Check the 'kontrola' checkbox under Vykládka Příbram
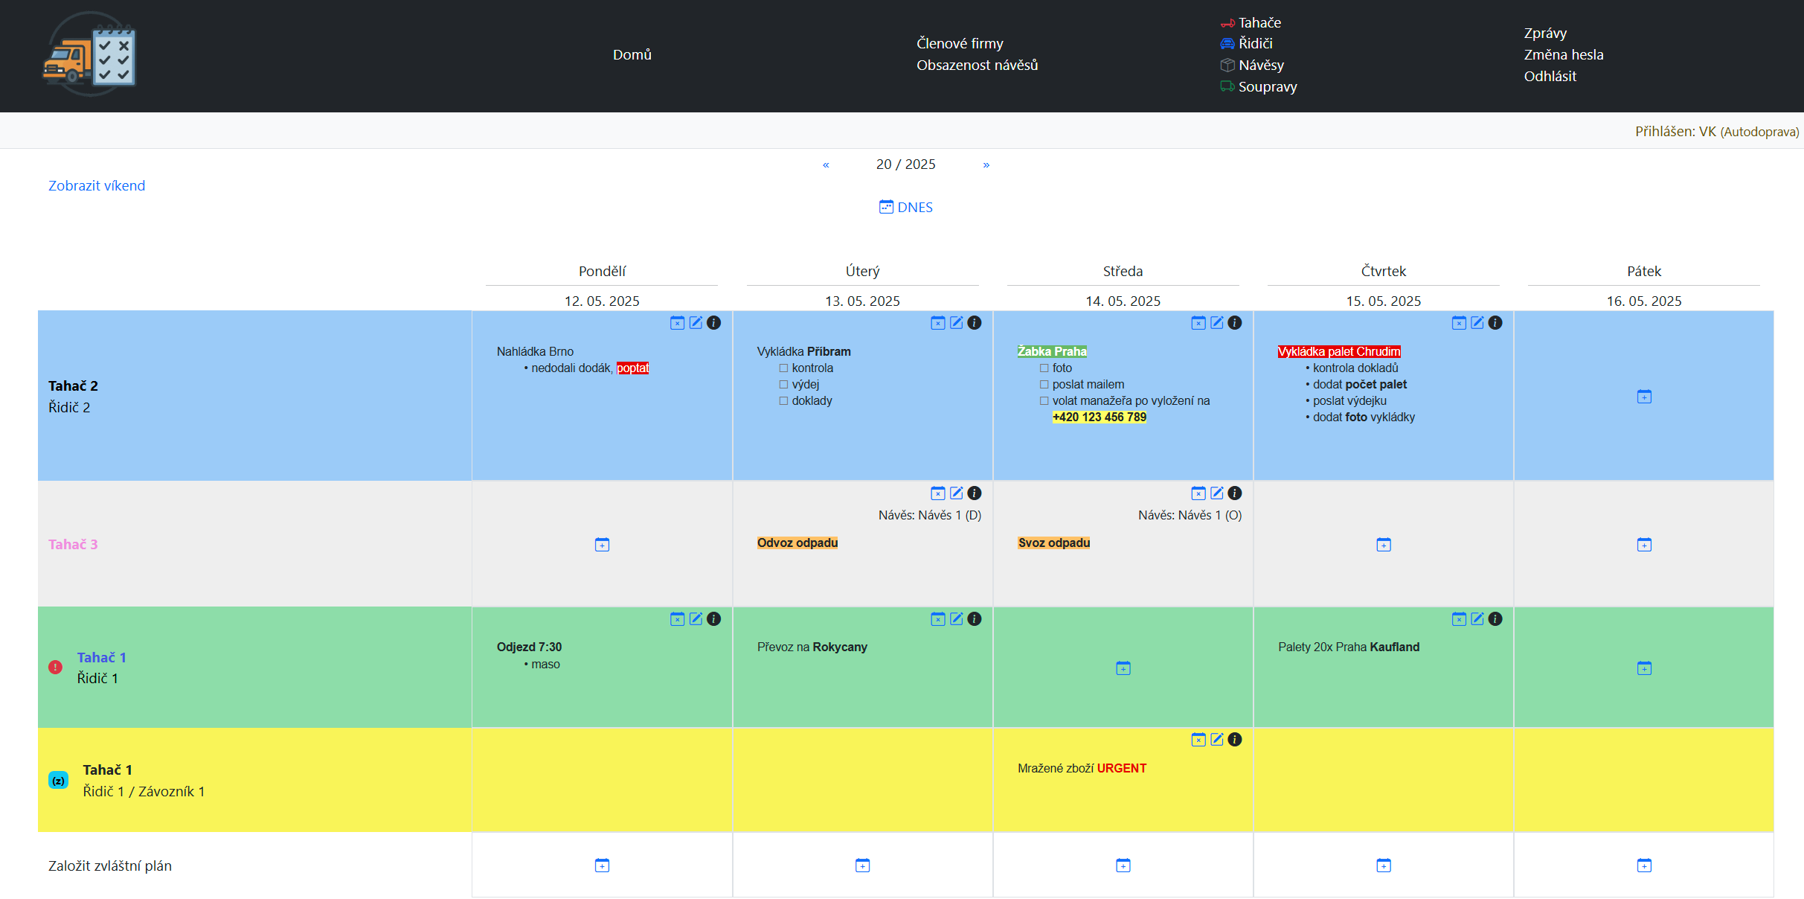 (x=783, y=368)
